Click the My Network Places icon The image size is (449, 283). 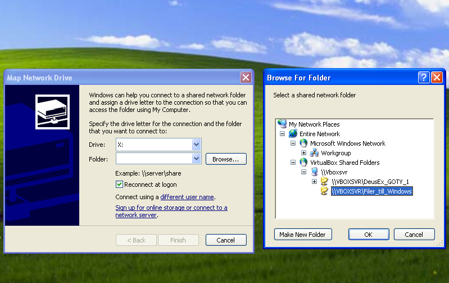click(282, 124)
